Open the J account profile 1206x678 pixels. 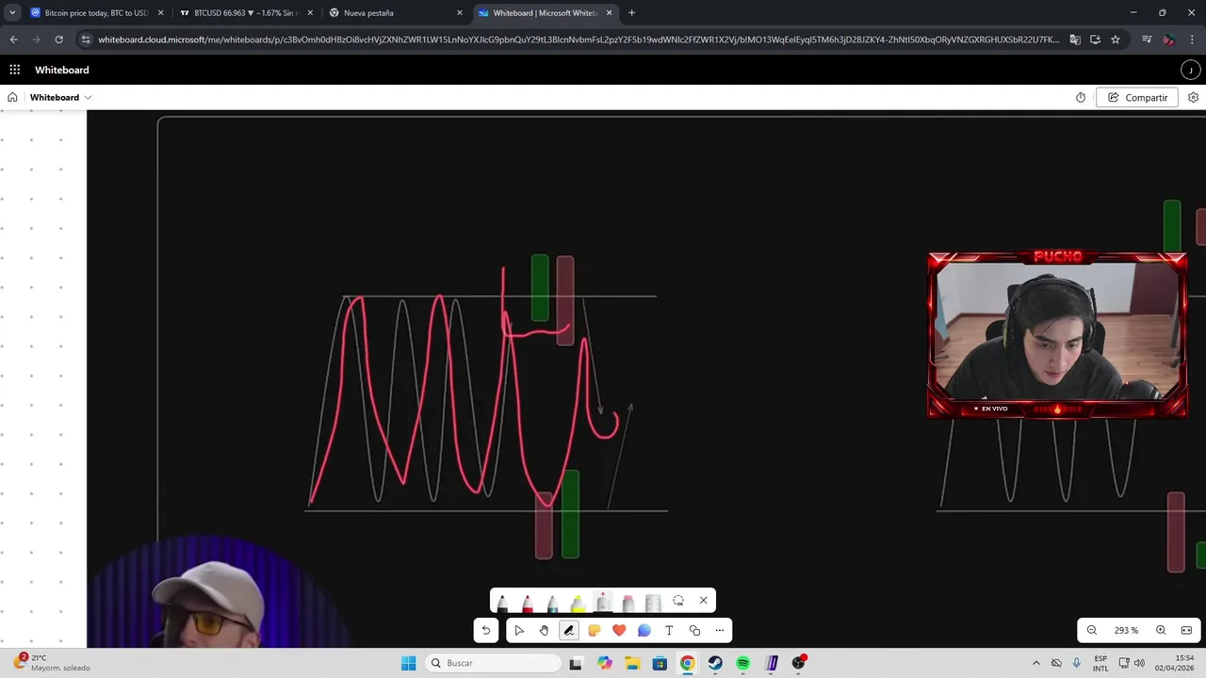(1191, 70)
